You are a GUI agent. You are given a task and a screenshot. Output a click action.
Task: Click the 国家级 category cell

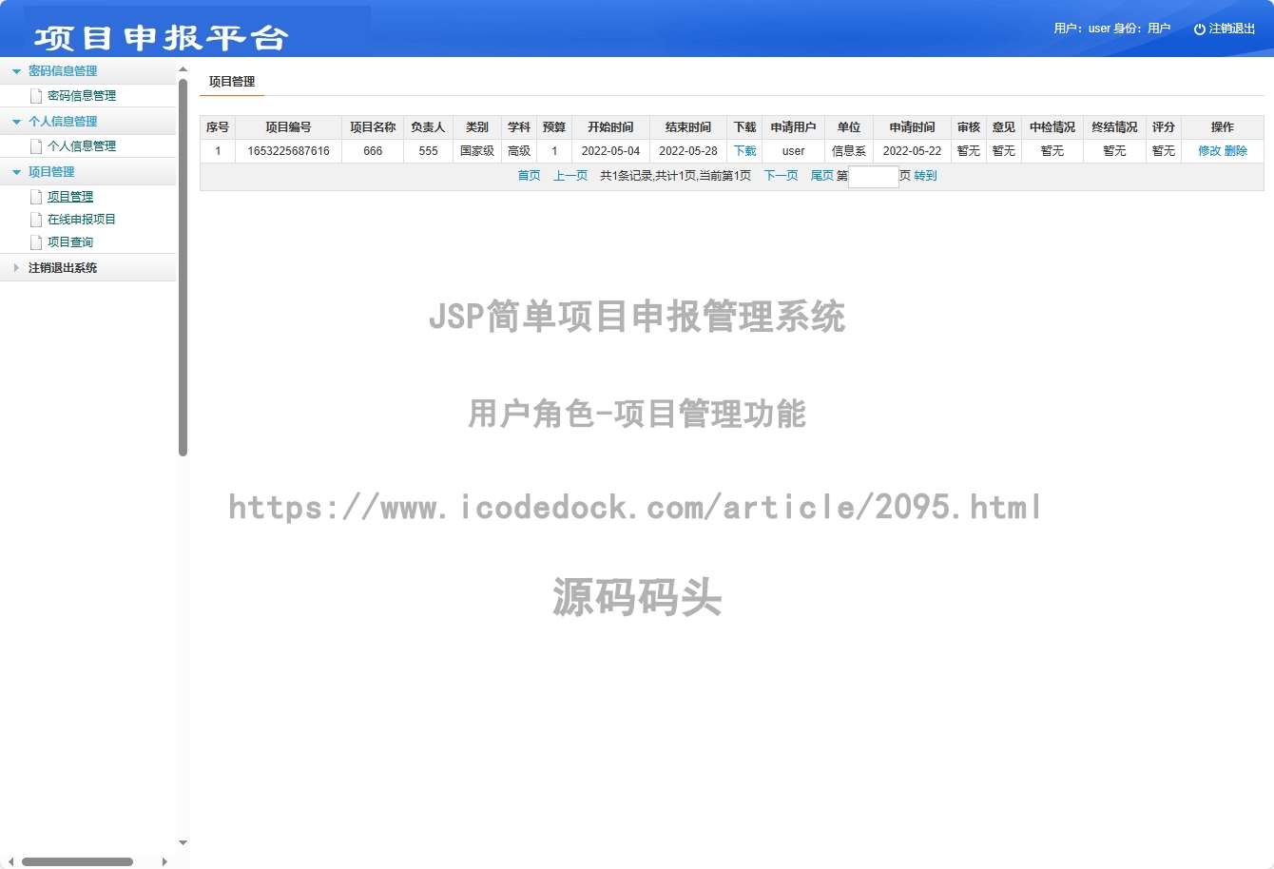tap(477, 150)
